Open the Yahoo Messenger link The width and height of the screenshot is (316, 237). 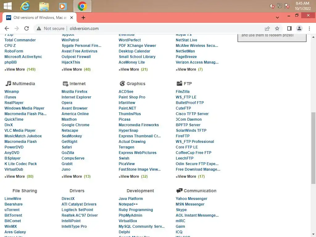(191, 198)
